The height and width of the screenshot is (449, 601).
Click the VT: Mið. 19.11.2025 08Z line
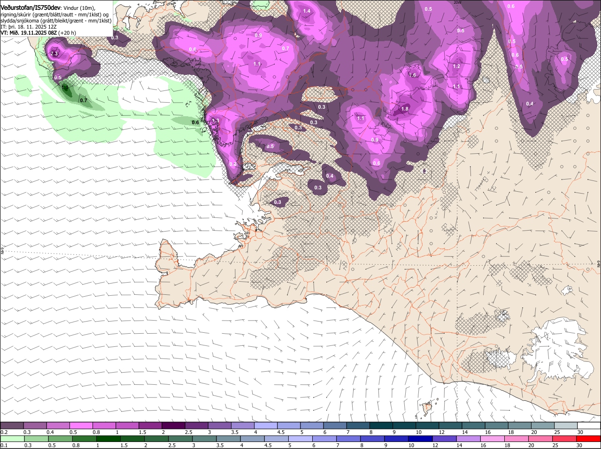[x=38, y=33]
